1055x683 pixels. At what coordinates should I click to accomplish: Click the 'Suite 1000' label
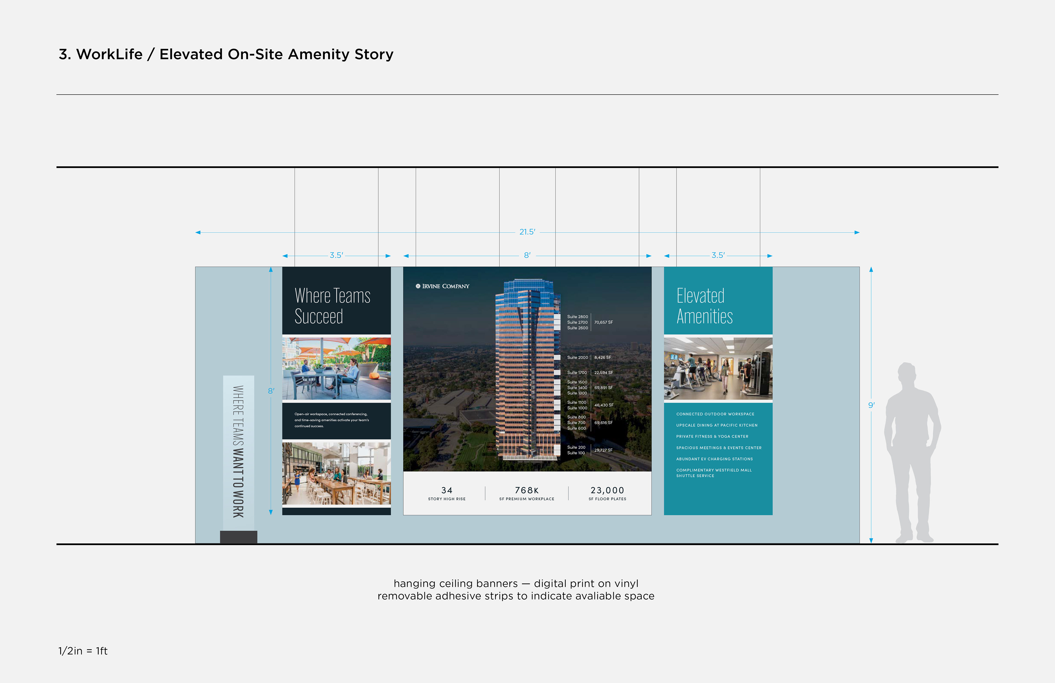577,408
